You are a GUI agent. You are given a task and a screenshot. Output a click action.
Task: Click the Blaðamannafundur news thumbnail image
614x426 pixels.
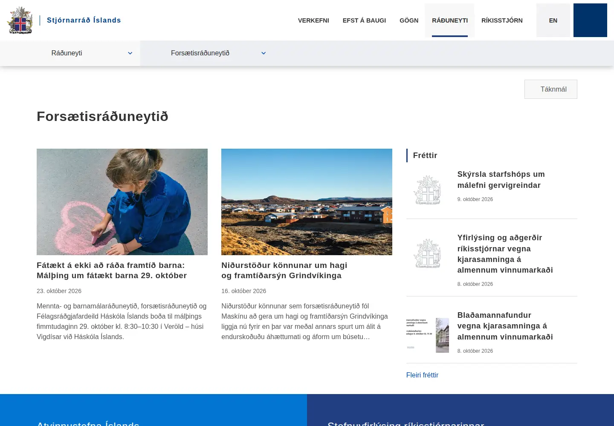tap(428, 335)
